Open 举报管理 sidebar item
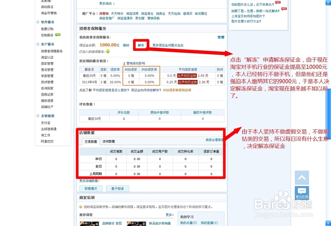The width and height of the screenshot is (331, 226). (x=47, y=76)
